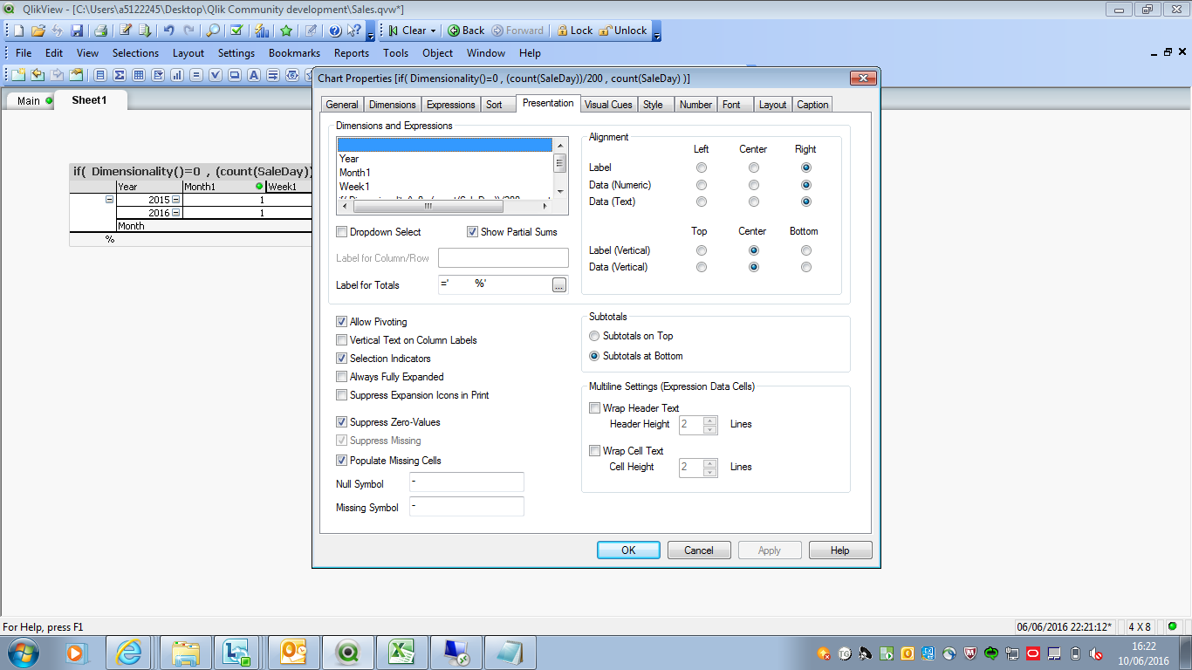Click the dimensions list horizontal scrollbar thumb
The image size is (1192, 670).
click(428, 207)
